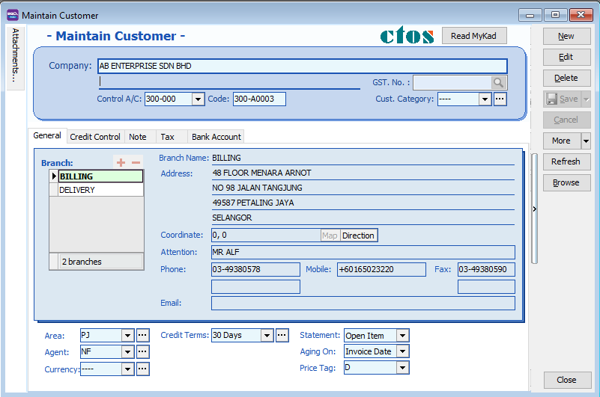The width and height of the screenshot is (600, 397).
Task: Open the Agent ellipsis lookup button
Action: point(142,352)
